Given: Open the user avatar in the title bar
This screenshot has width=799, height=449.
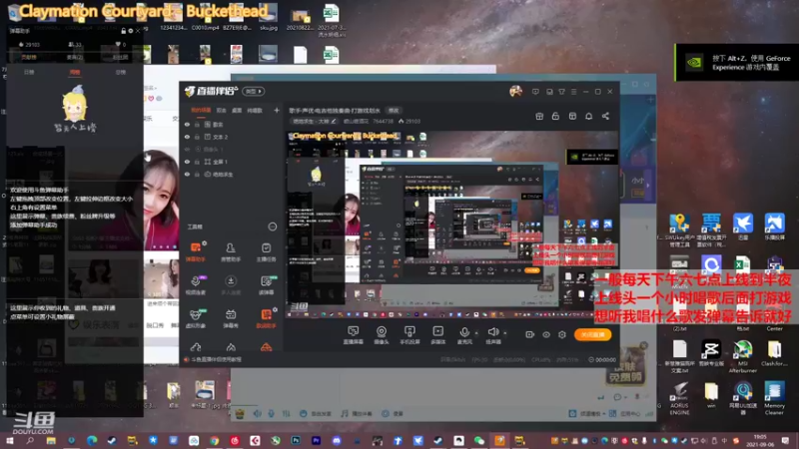Looking at the screenshot, I should coord(515,91).
